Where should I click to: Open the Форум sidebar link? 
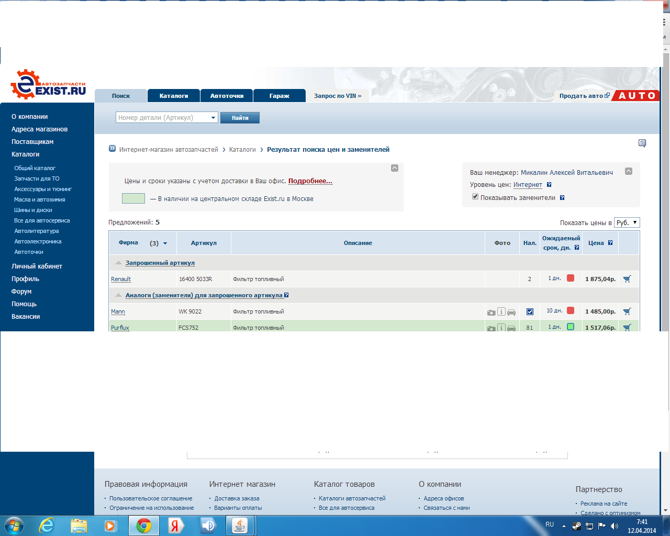[x=21, y=292]
